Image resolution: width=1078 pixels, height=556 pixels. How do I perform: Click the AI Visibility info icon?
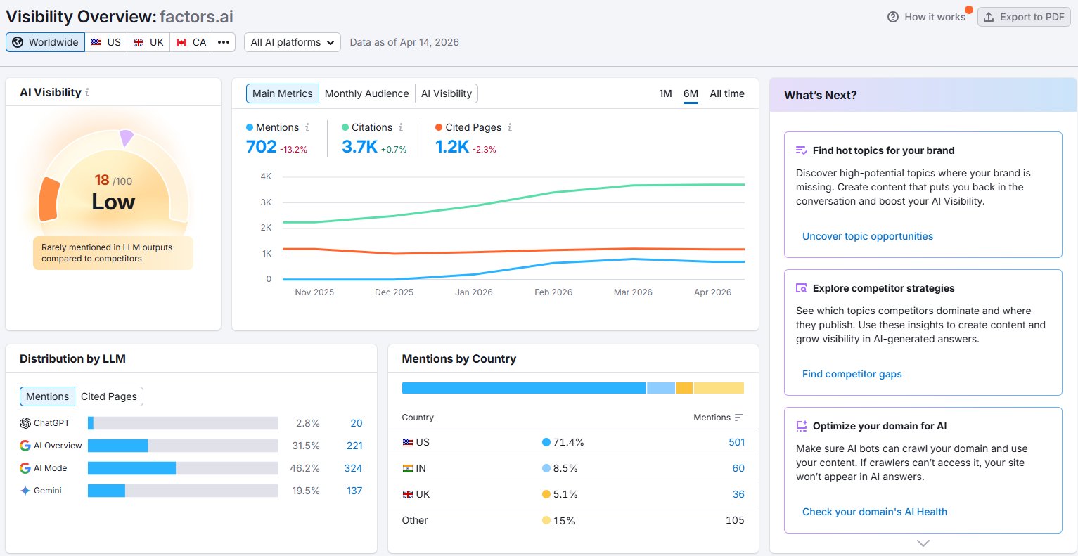(x=87, y=93)
